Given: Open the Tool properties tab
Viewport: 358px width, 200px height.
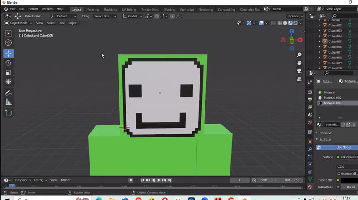Looking at the screenshot, I should [310, 82].
